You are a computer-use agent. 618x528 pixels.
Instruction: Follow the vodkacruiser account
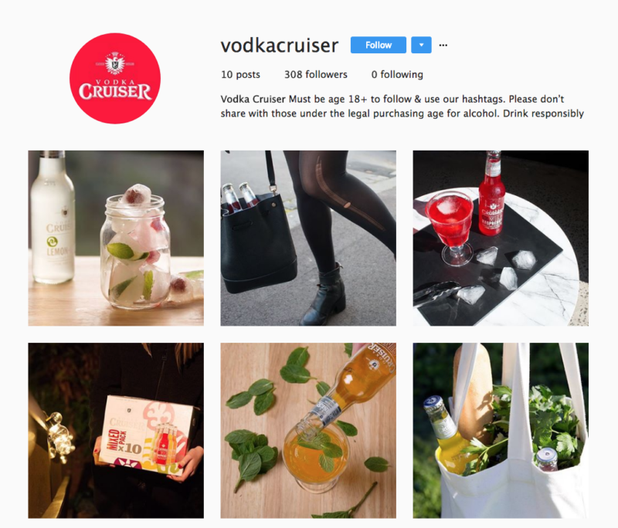379,45
